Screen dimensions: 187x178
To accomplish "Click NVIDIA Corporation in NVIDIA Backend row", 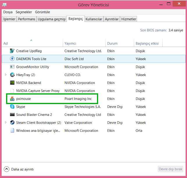I will click(x=80, y=83).
